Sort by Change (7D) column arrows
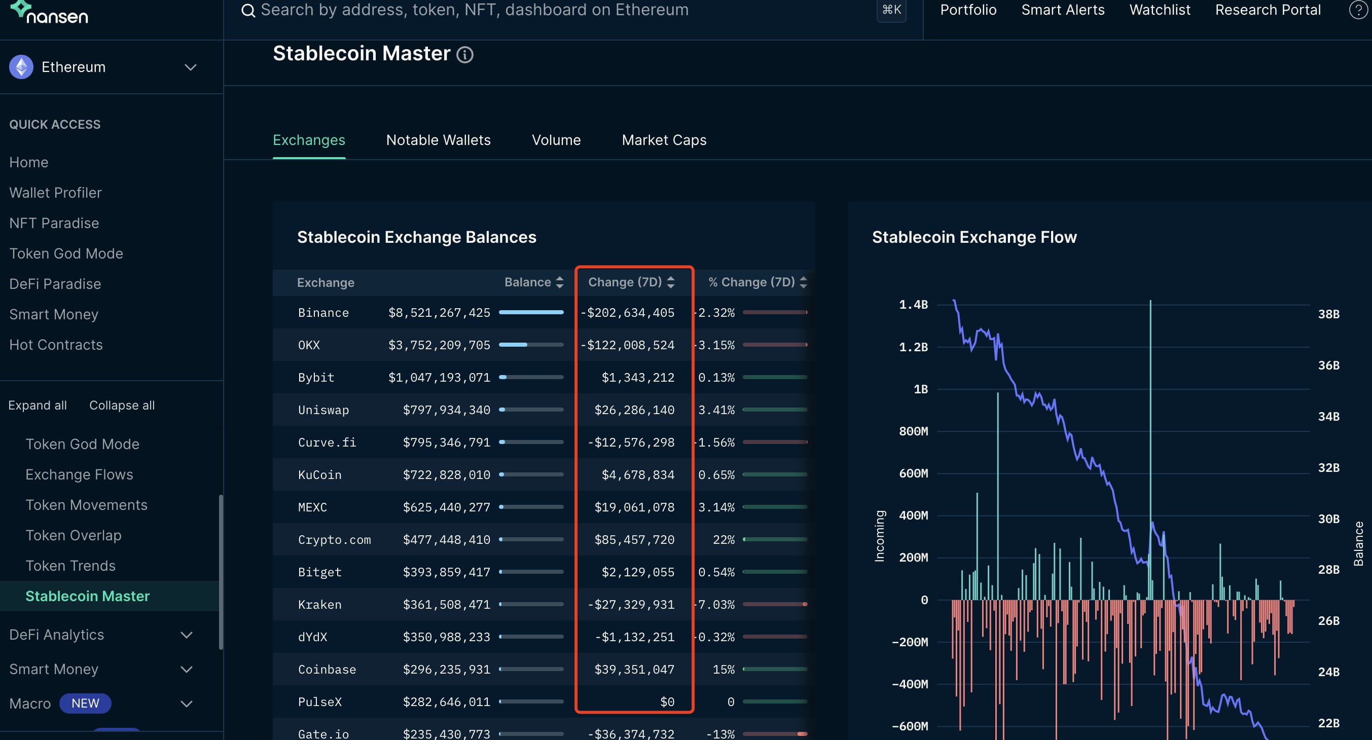The image size is (1372, 740). pos(671,282)
